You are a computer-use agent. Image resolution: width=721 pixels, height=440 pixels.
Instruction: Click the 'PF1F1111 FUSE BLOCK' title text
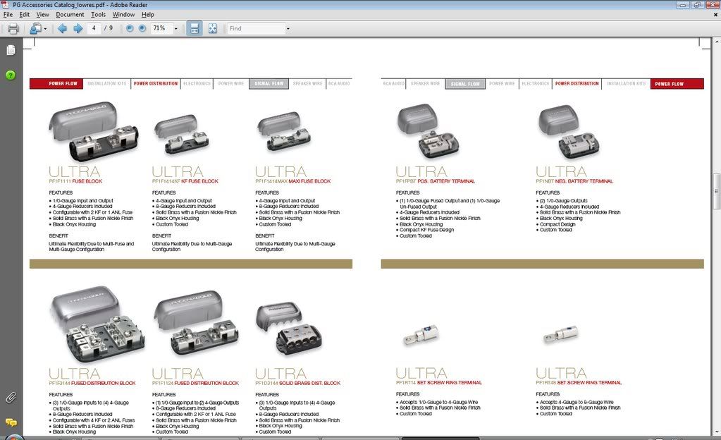(x=75, y=181)
